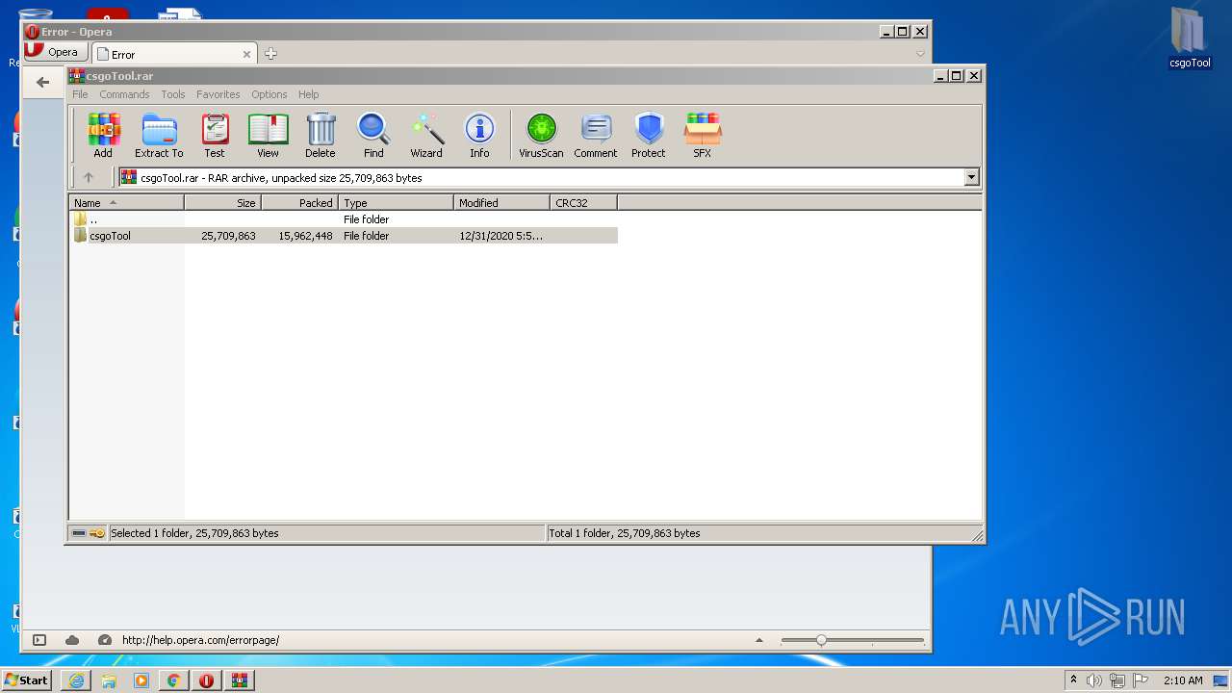Image resolution: width=1232 pixels, height=693 pixels.
Task: Click the Protect shield icon
Action: click(649, 135)
